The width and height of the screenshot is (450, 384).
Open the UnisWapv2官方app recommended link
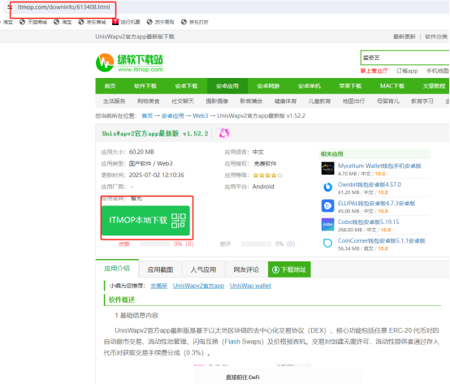[x=198, y=286]
